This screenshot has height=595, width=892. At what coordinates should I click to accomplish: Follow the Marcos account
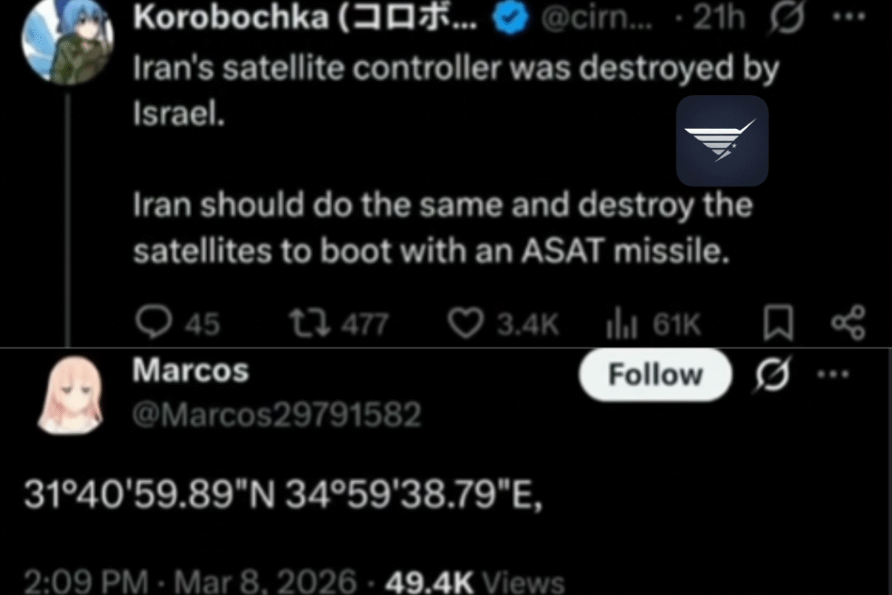(x=655, y=375)
